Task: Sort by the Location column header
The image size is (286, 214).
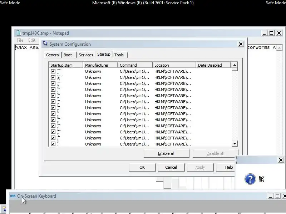Action: tap(174, 65)
